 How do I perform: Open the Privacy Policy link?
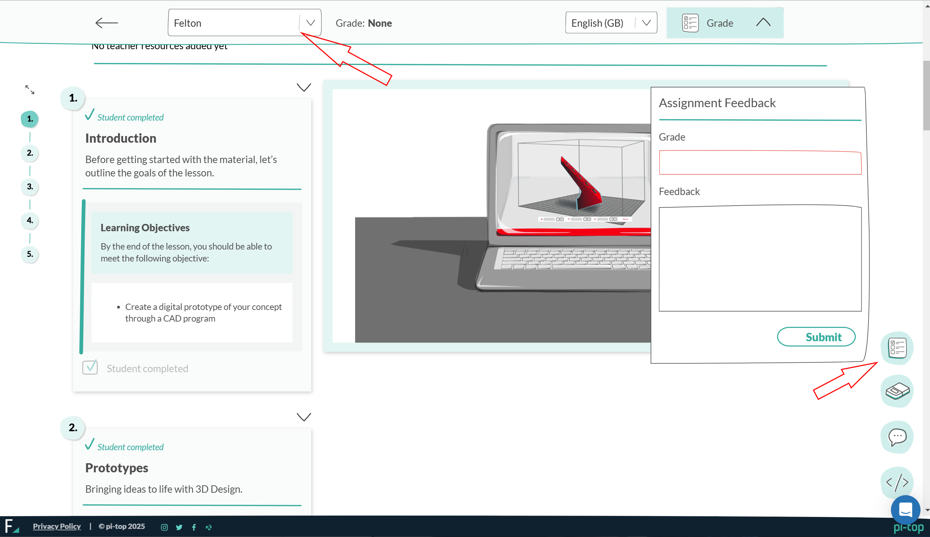point(57,526)
